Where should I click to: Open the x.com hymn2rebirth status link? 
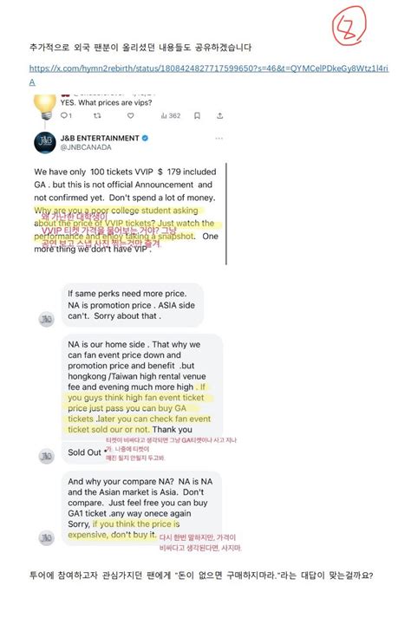[209, 75]
